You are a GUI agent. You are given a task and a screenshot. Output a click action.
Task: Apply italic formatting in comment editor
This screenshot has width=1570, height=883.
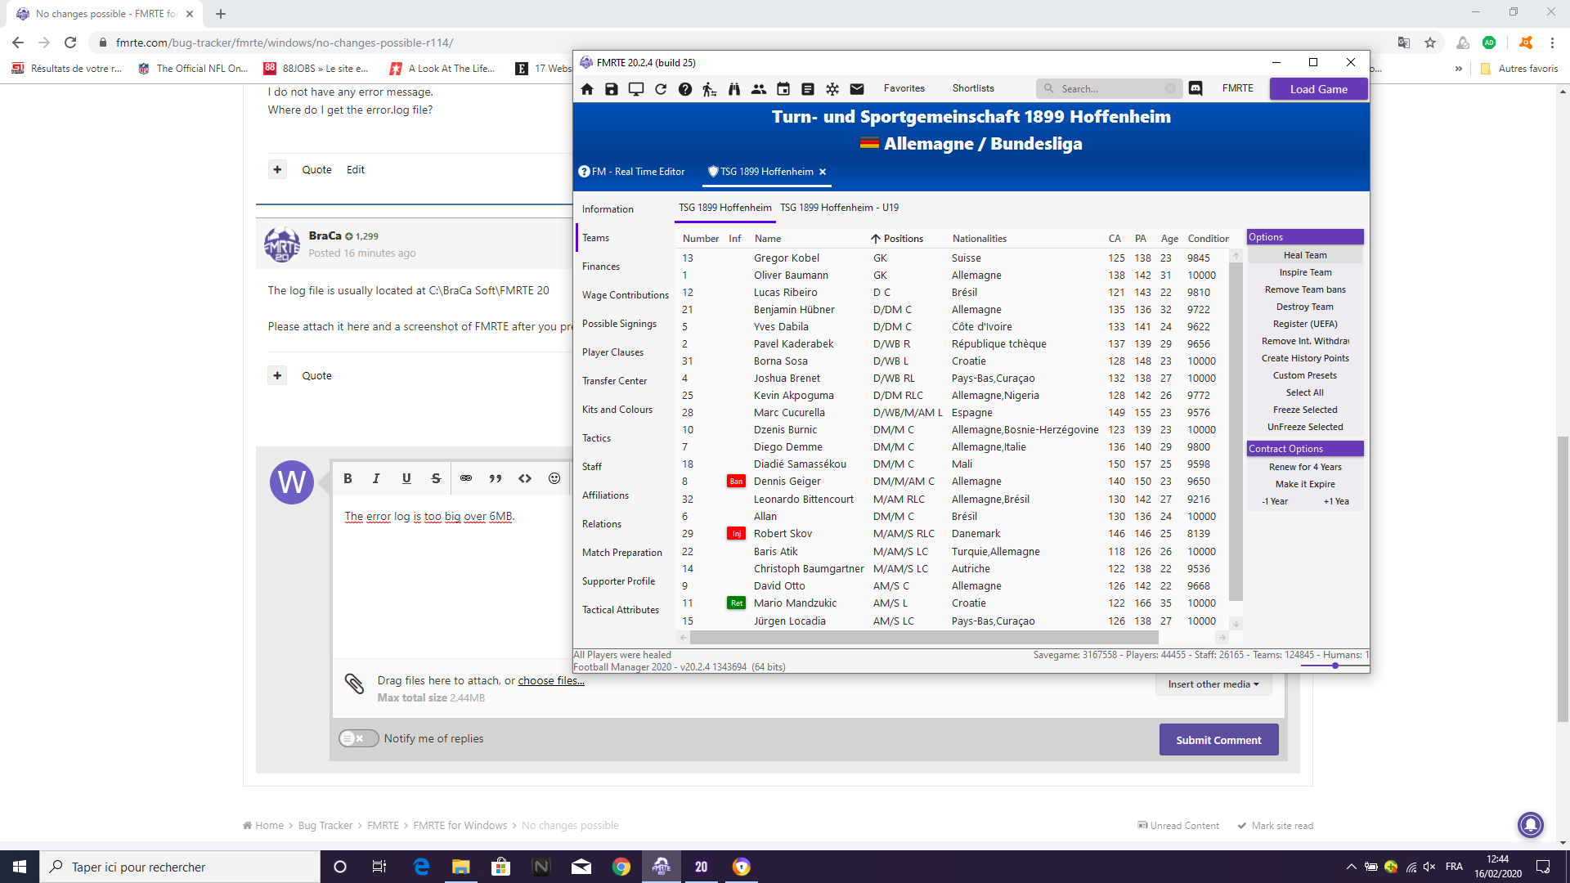pos(376,478)
